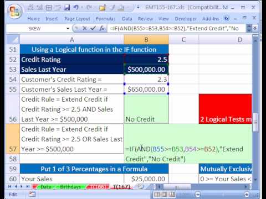Image resolution: width=266 pixels, height=199 pixels.
Task: Click next sheet navigation arrow
Action: [x=22, y=186]
